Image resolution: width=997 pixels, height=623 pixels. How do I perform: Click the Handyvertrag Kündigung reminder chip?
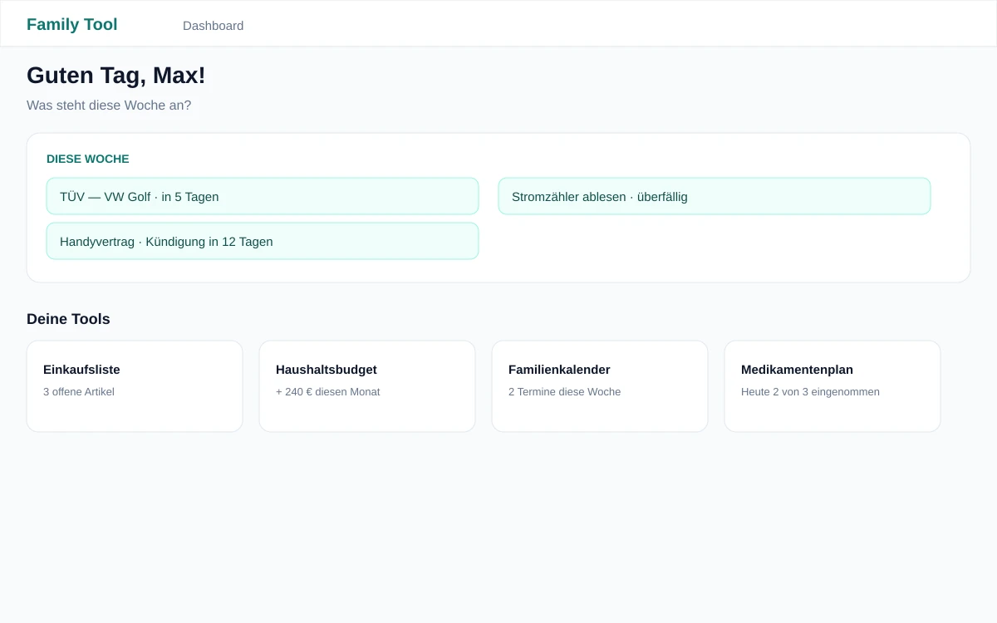(x=263, y=241)
